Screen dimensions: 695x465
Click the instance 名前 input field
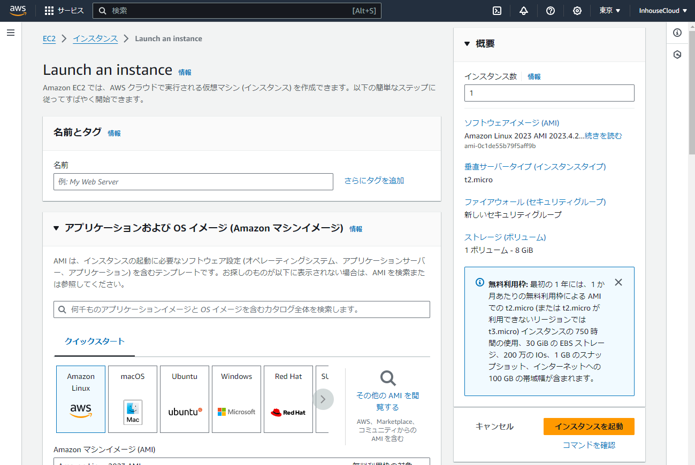193,182
